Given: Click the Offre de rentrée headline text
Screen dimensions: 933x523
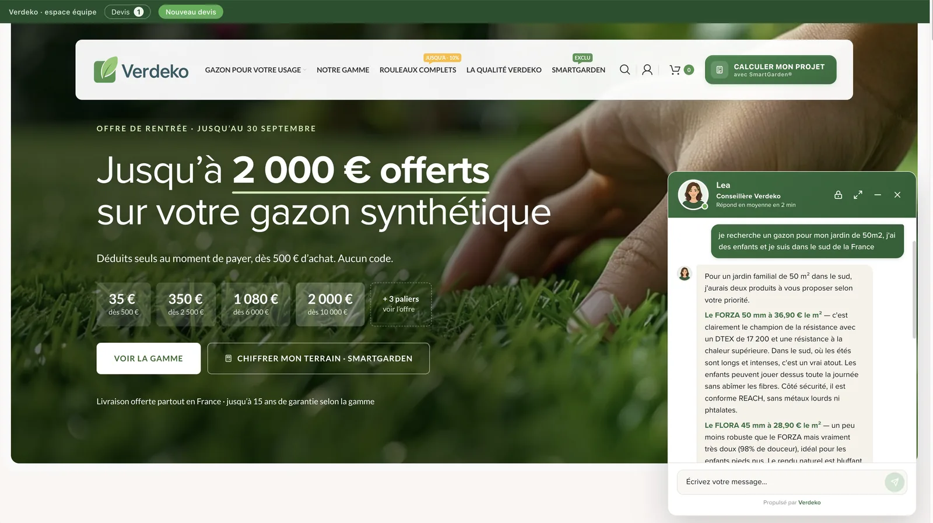Looking at the screenshot, I should (x=206, y=128).
